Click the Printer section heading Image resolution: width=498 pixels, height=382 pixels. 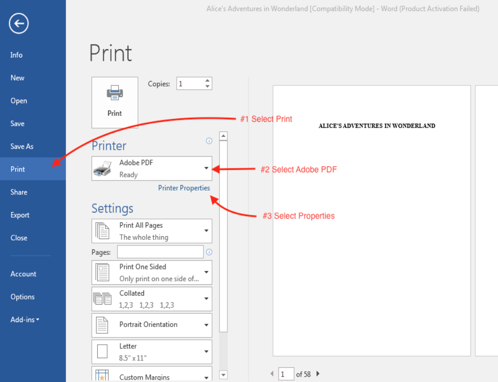[x=109, y=146]
